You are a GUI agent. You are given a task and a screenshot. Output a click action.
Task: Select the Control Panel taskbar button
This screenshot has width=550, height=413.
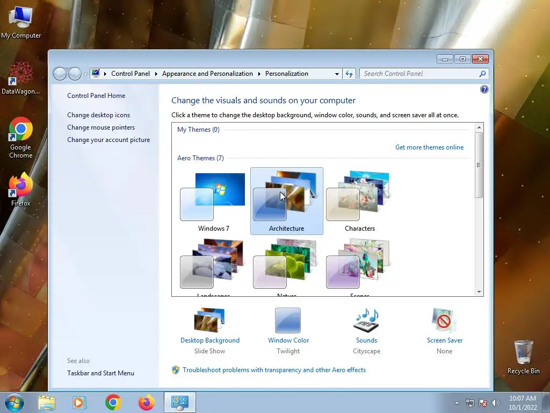[x=179, y=402]
